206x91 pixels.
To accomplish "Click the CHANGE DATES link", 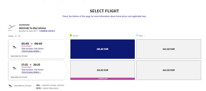I will [x=47, y=31].
